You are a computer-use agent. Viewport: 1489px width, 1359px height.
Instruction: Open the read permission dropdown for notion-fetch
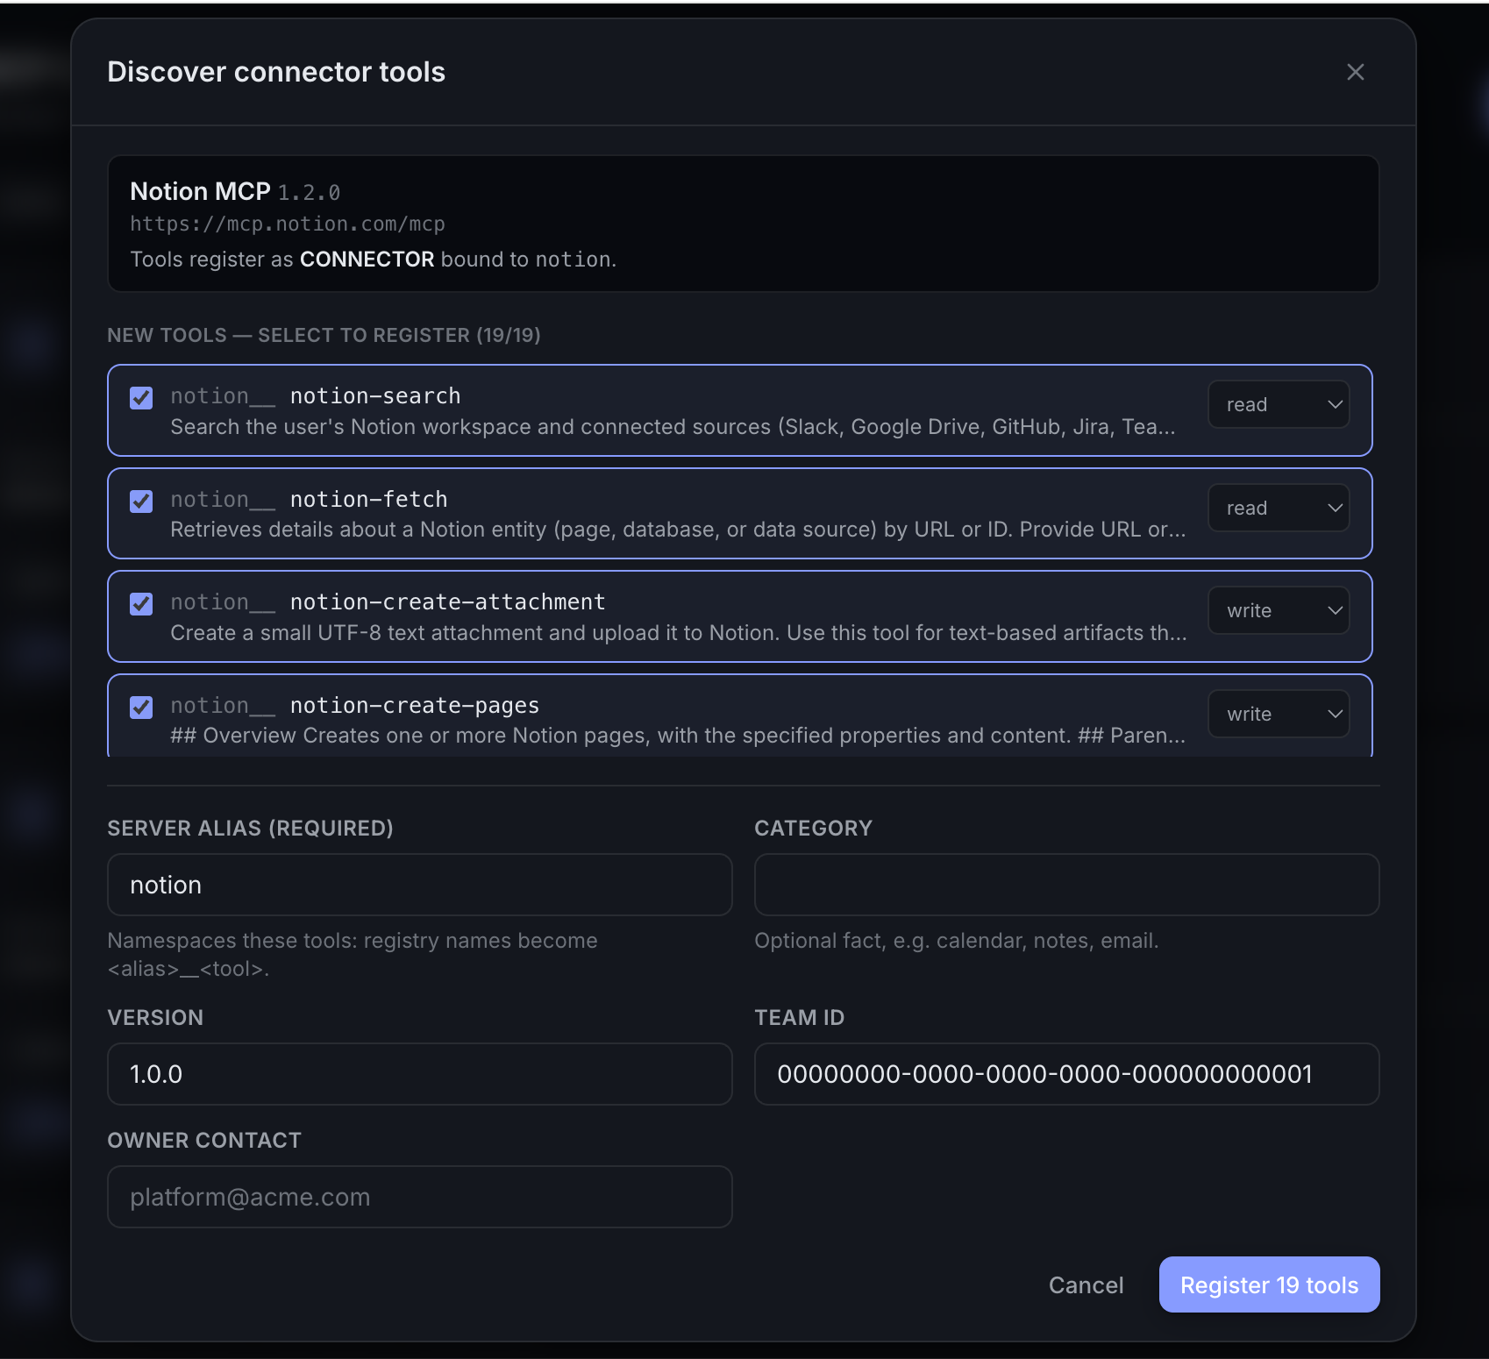pyautogui.click(x=1279, y=508)
